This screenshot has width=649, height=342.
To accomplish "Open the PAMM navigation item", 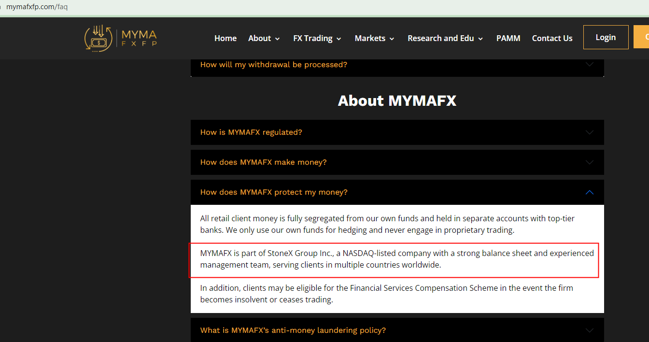I will [508, 38].
